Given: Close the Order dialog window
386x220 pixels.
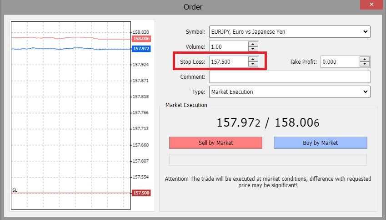Looking at the screenshot, I should (372, 5).
